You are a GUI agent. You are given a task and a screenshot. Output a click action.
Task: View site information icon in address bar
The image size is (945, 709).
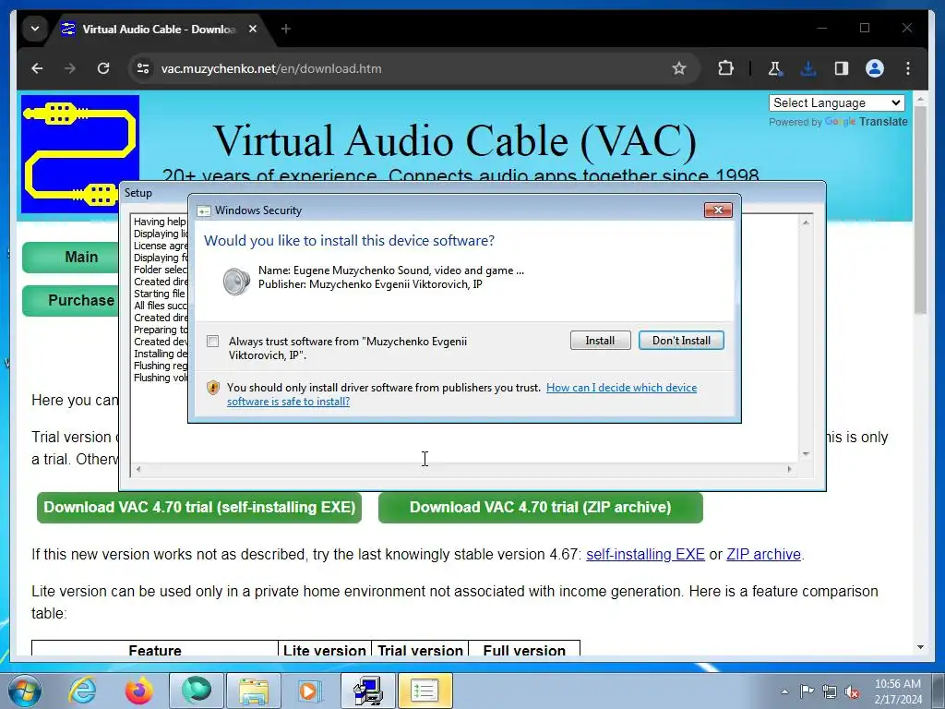point(143,68)
